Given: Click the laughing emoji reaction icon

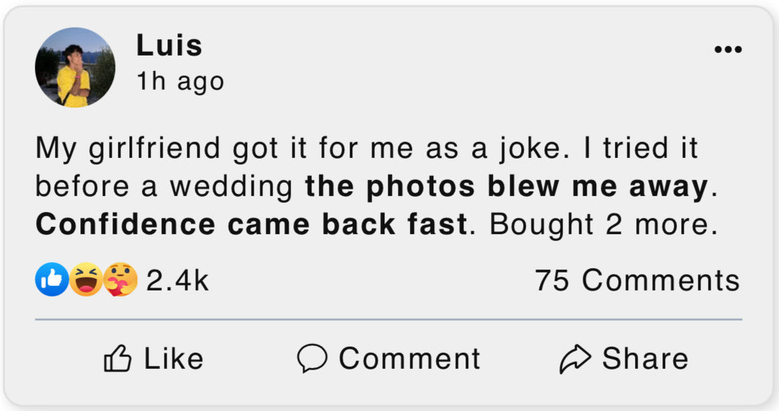Looking at the screenshot, I should tap(86, 280).
